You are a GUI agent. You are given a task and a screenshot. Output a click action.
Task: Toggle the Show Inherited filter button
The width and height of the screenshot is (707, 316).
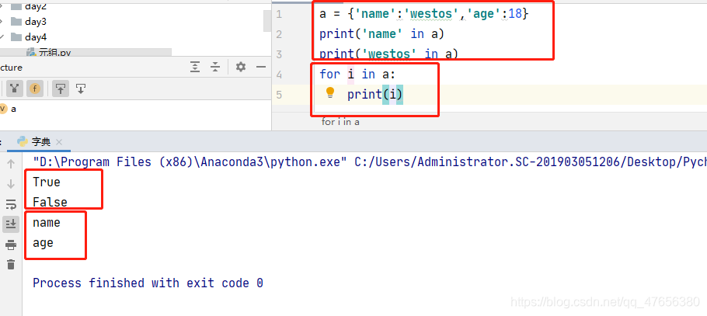pyautogui.click(x=15, y=89)
